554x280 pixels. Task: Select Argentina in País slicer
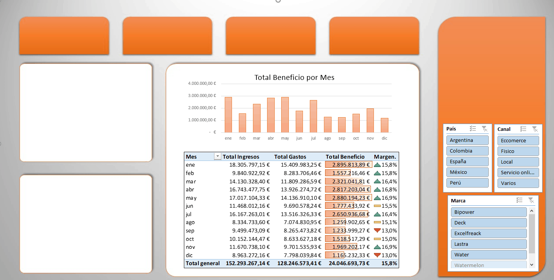(467, 140)
